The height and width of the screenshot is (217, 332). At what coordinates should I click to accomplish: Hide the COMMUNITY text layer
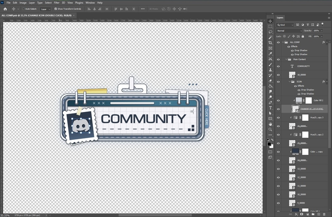(x=278, y=66)
